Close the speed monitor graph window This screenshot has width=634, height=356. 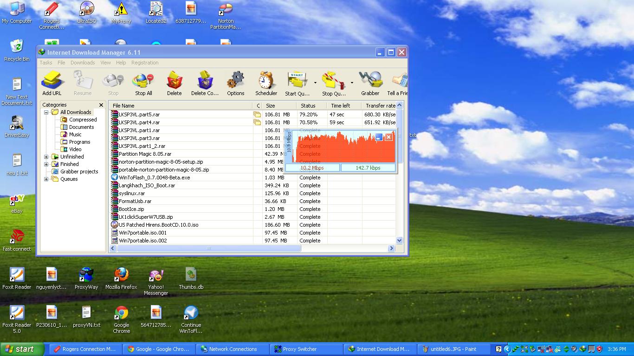pos(389,137)
